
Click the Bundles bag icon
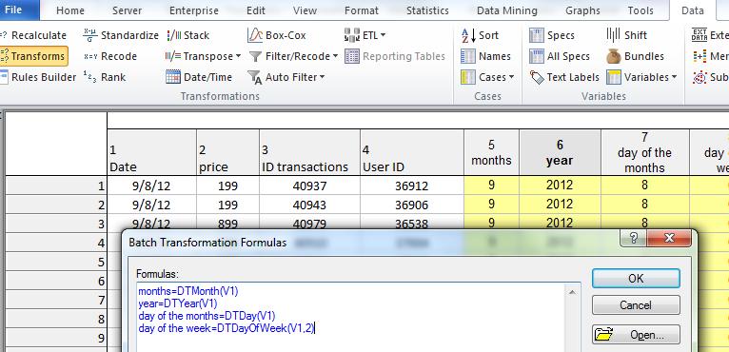(614, 56)
